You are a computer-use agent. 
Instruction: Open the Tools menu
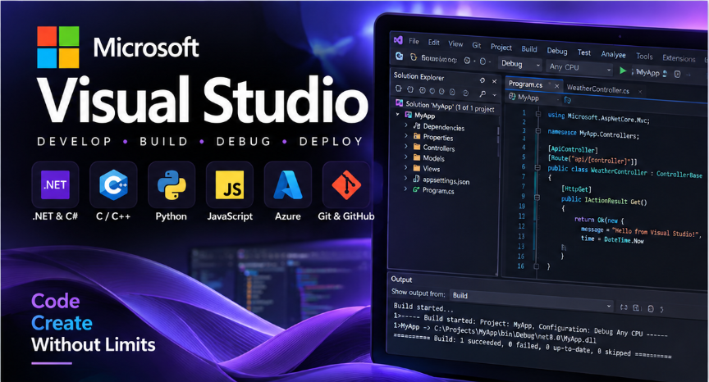[644, 57]
